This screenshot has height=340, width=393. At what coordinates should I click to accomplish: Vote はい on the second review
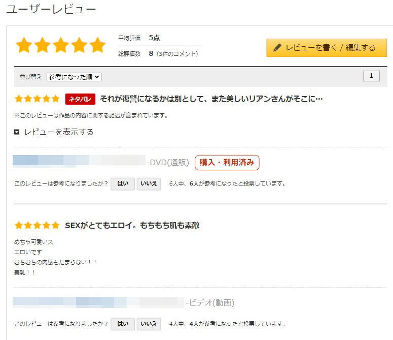[x=123, y=324]
